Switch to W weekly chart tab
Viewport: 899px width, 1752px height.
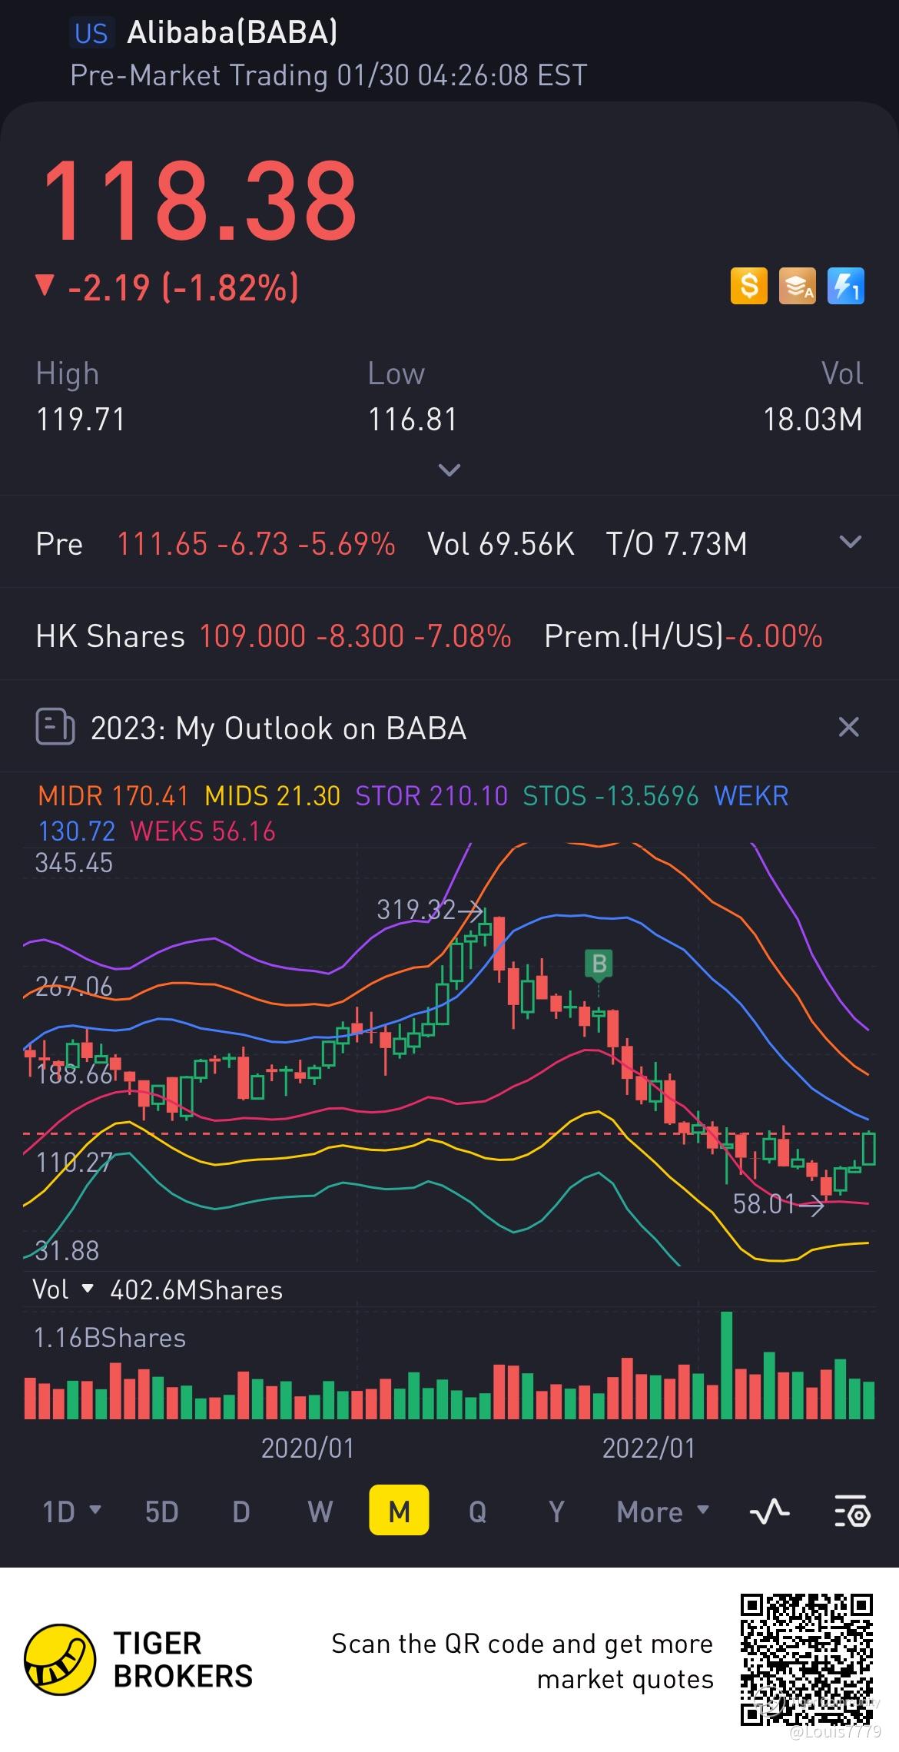[320, 1511]
